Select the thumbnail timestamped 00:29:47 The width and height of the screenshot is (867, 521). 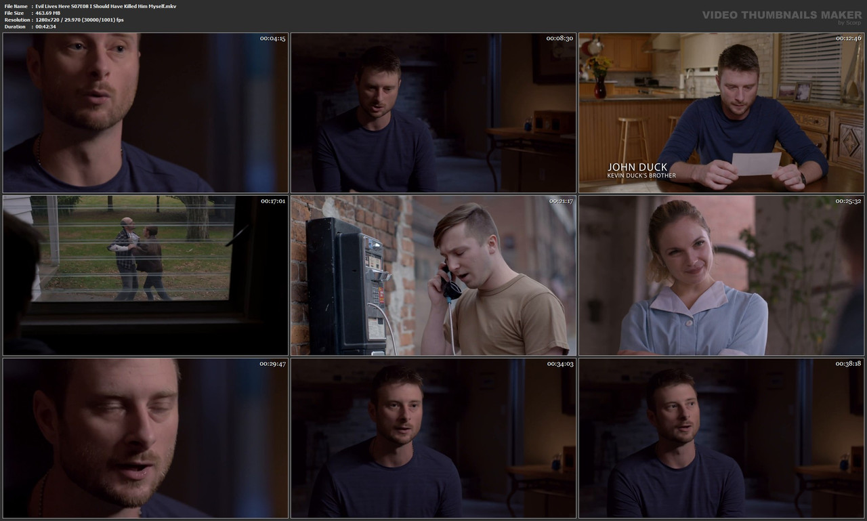[x=146, y=438]
